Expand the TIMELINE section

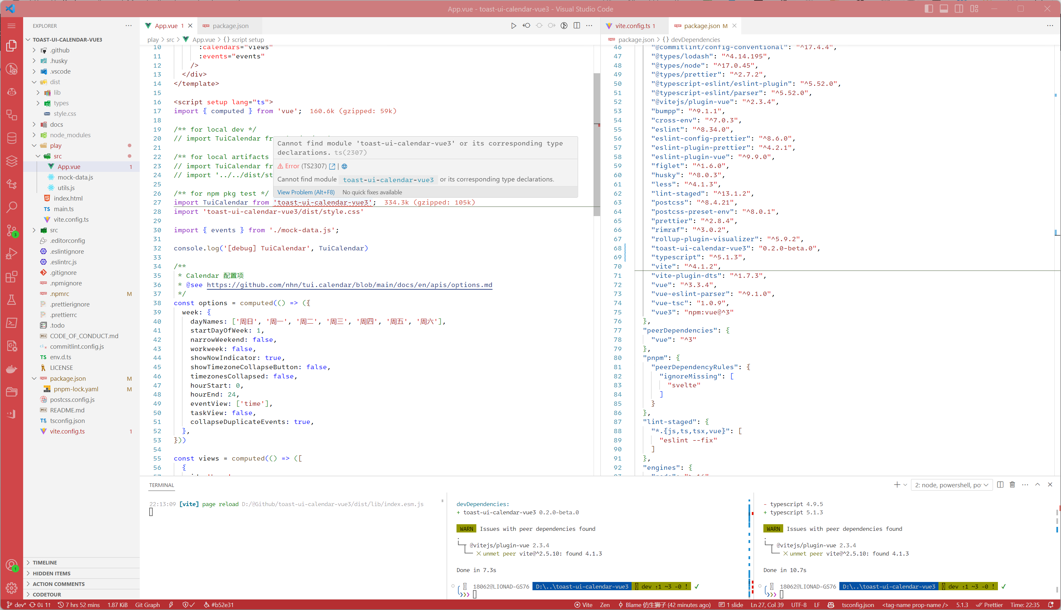(x=45, y=562)
